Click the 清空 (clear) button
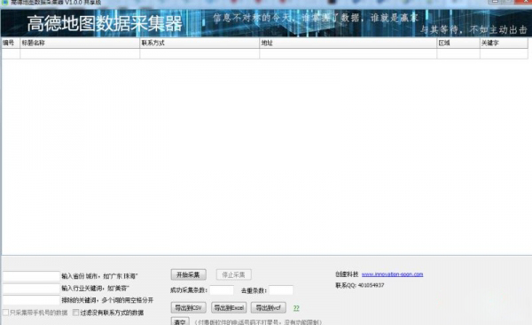532x325 pixels. pyautogui.click(x=180, y=321)
